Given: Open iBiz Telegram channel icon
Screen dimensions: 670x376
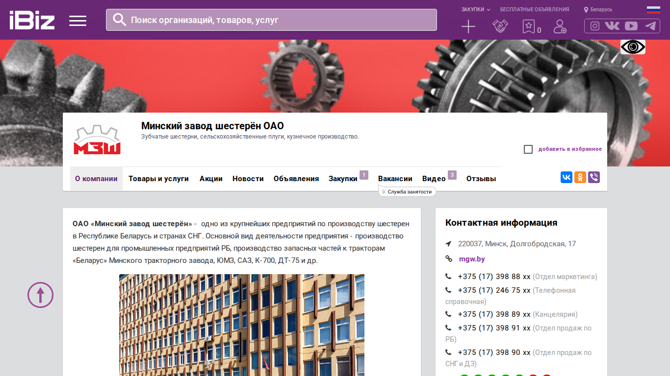Looking at the screenshot, I should point(650,26).
